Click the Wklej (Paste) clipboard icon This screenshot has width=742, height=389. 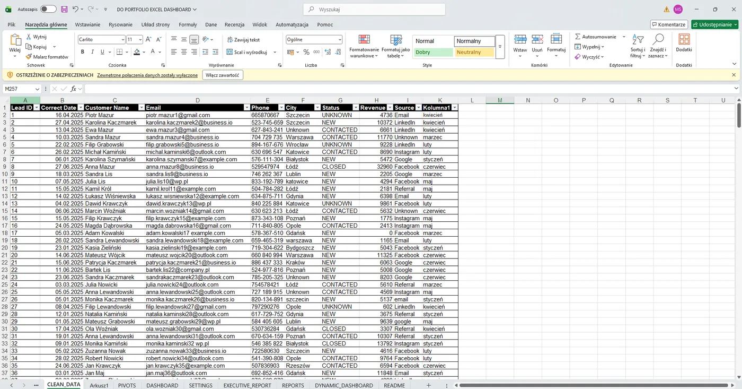coord(15,39)
